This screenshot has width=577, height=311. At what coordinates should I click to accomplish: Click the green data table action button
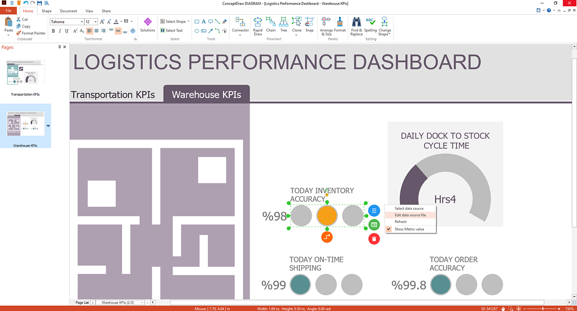(374, 225)
